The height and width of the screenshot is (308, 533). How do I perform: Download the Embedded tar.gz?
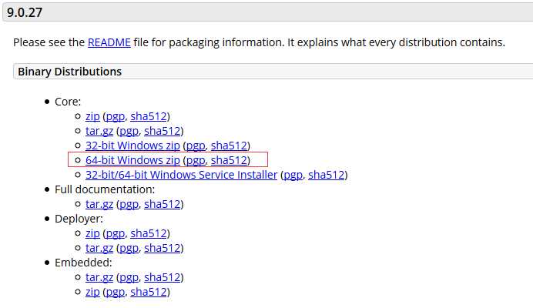coord(99,277)
